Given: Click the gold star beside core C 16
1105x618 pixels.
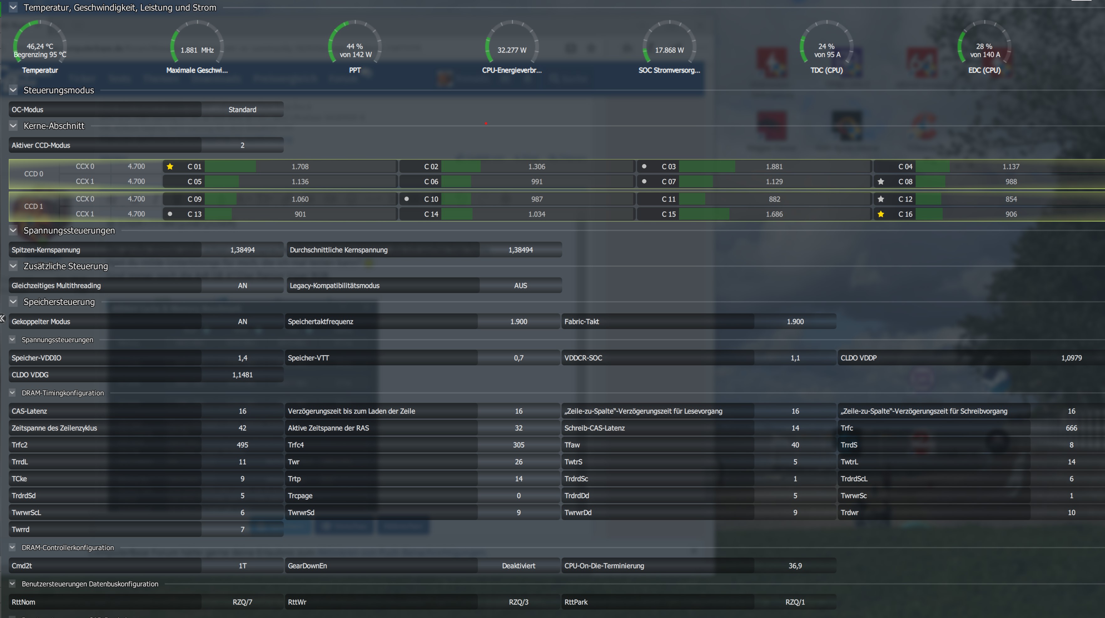Looking at the screenshot, I should pyautogui.click(x=881, y=214).
